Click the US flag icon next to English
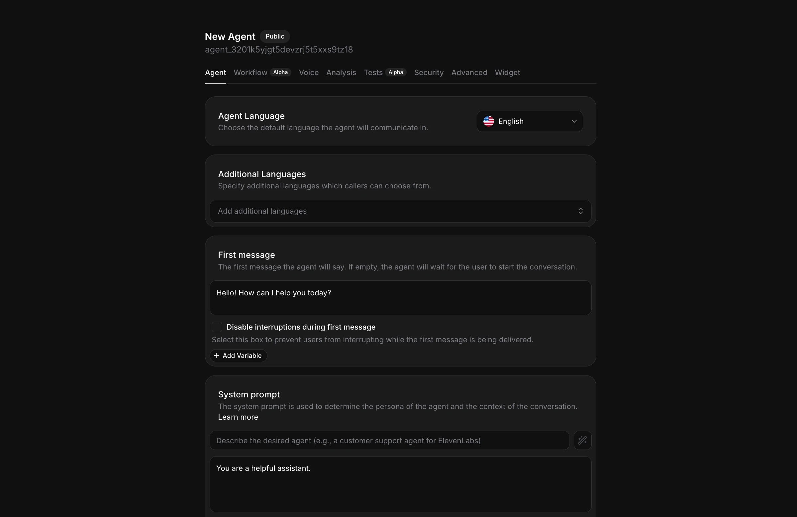The image size is (797, 517). (489, 121)
